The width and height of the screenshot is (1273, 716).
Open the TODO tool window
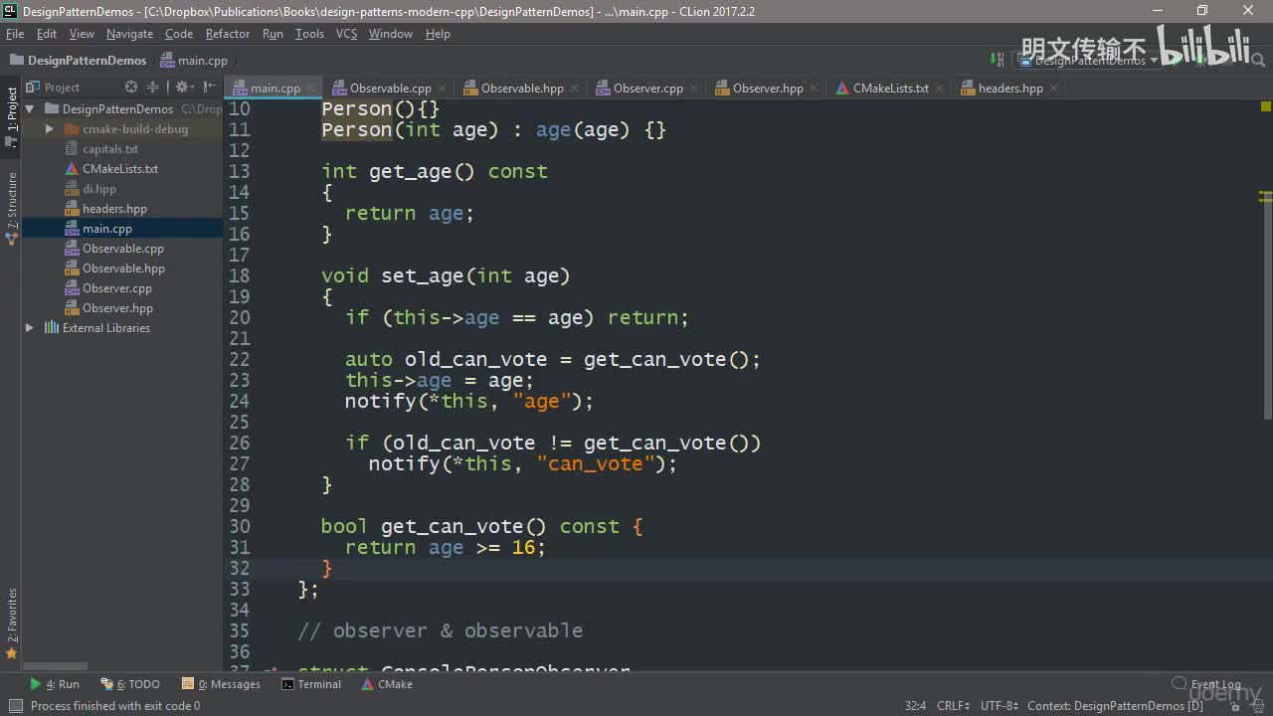pos(130,684)
